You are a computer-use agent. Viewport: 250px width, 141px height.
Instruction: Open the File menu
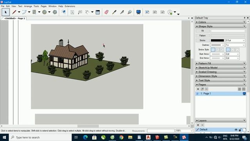tap(3, 6)
